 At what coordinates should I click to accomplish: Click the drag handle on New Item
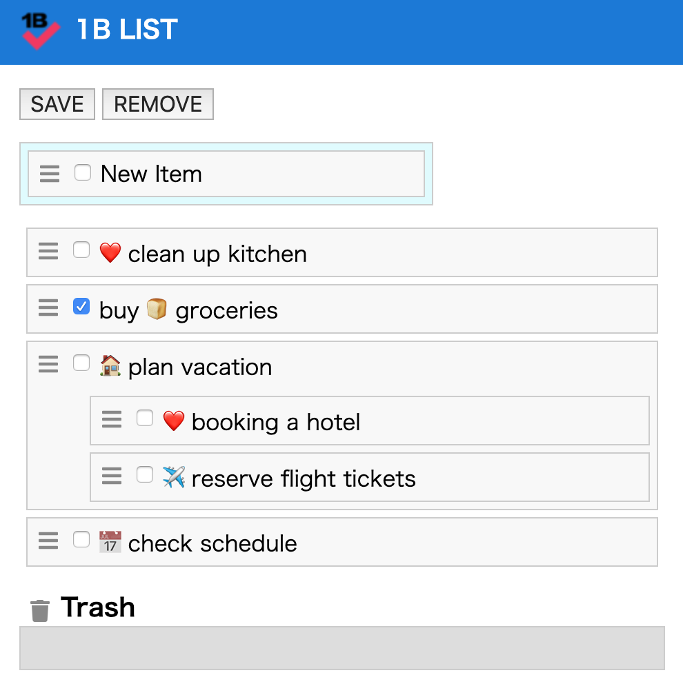pyautogui.click(x=49, y=174)
